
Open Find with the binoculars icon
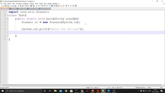point(31,6)
